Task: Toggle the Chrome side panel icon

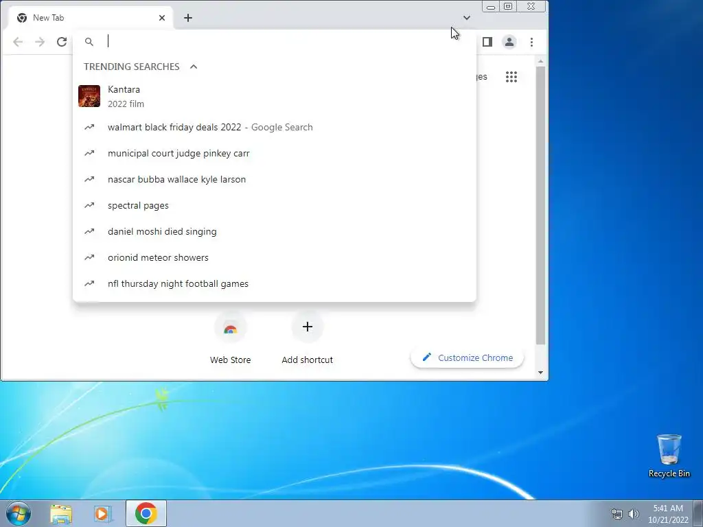Action: click(487, 42)
